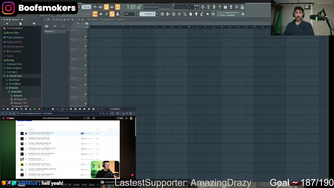This screenshot has height=188, width=334.
Task: Toggle the overdub recording button
Action: point(112,7)
